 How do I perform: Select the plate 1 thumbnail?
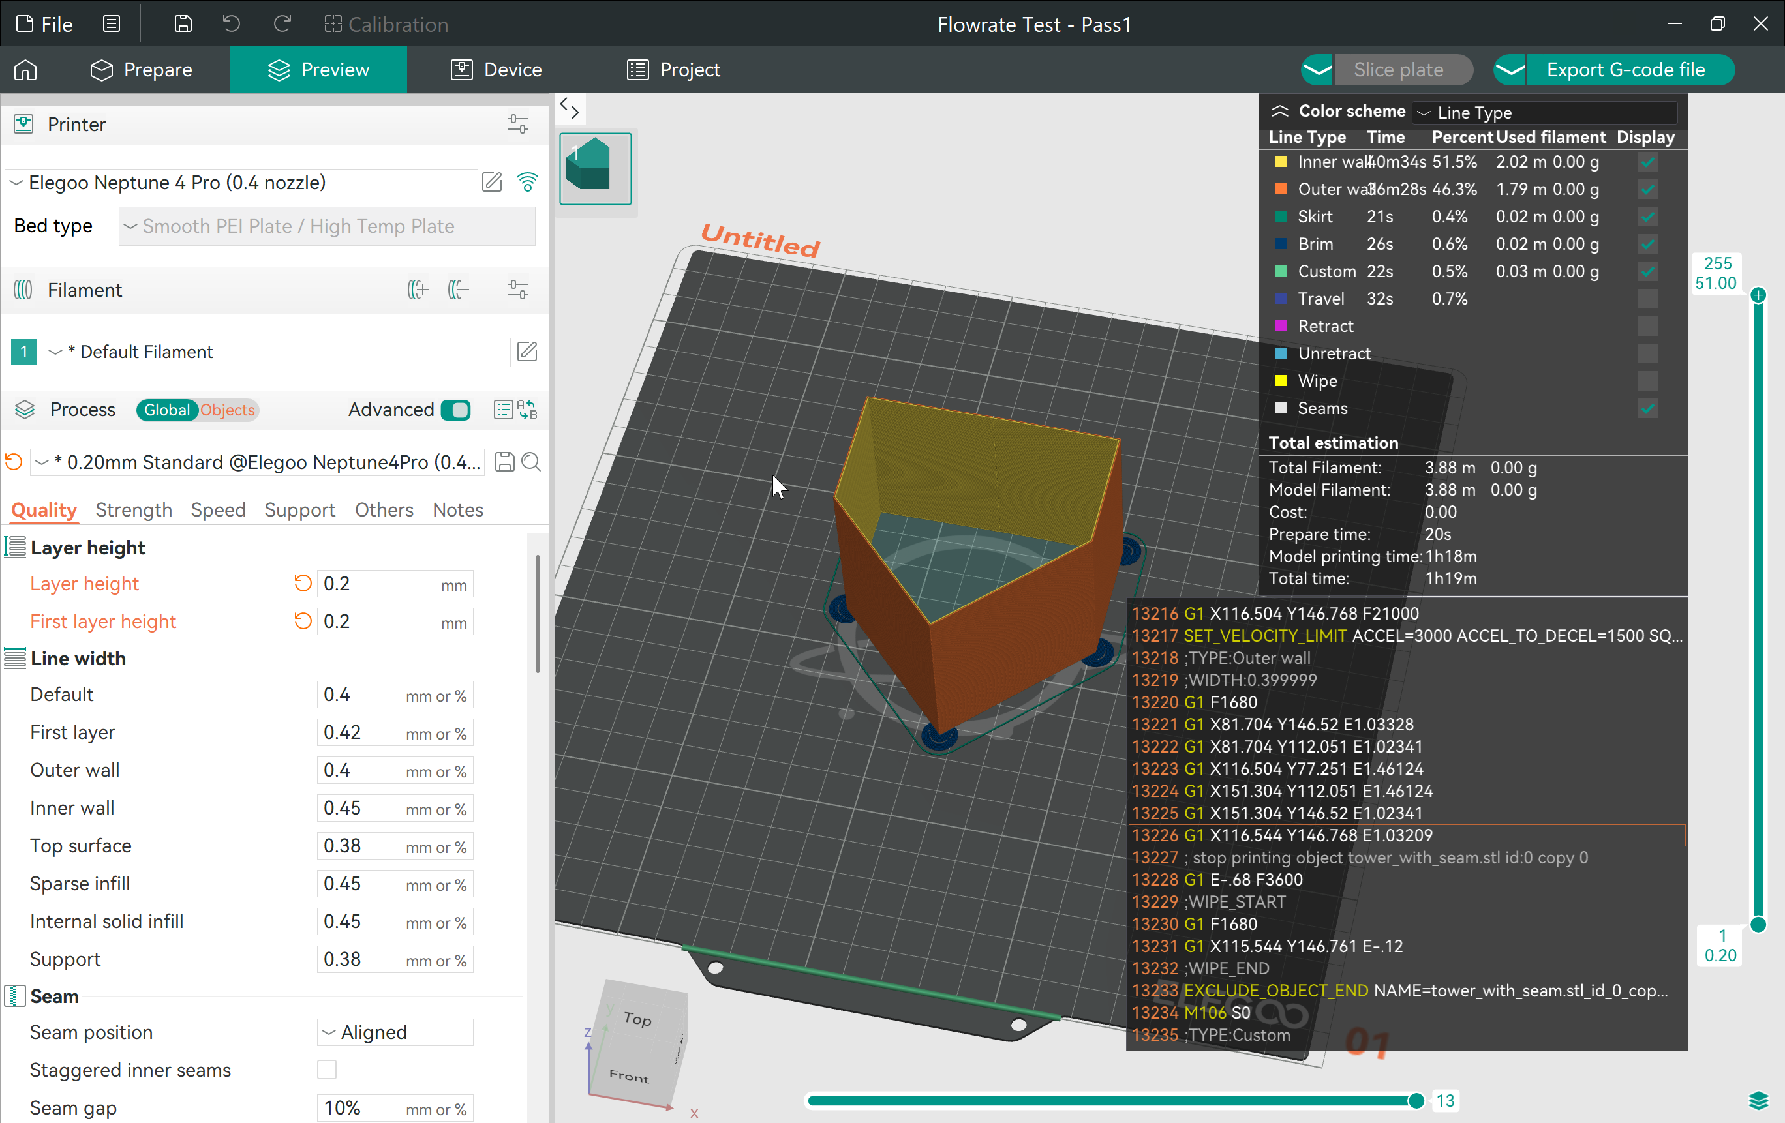pos(595,169)
